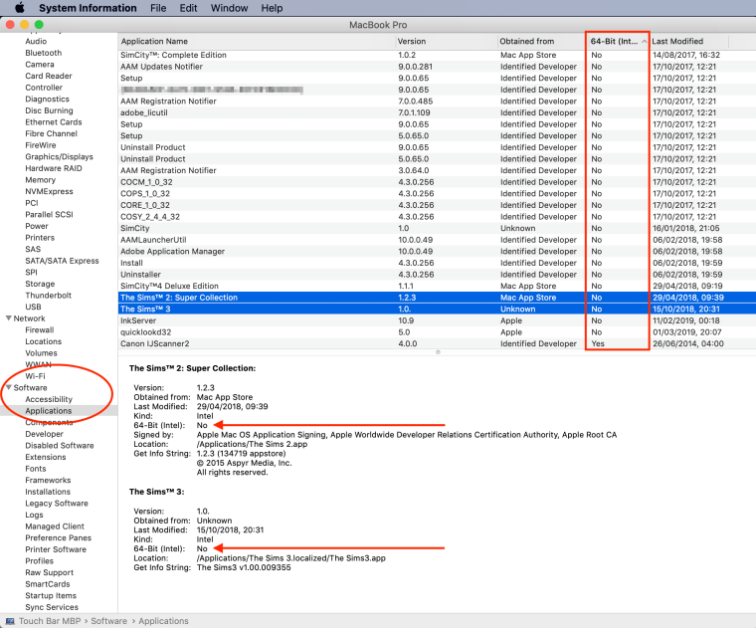Open the Edit menu

click(189, 8)
